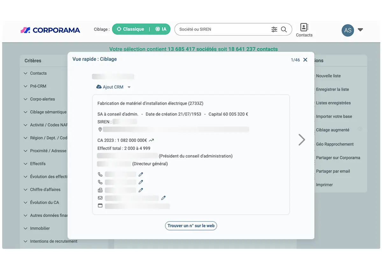The height and width of the screenshot is (270, 382).
Task: Click the first phone icon
Action: pyautogui.click(x=100, y=174)
